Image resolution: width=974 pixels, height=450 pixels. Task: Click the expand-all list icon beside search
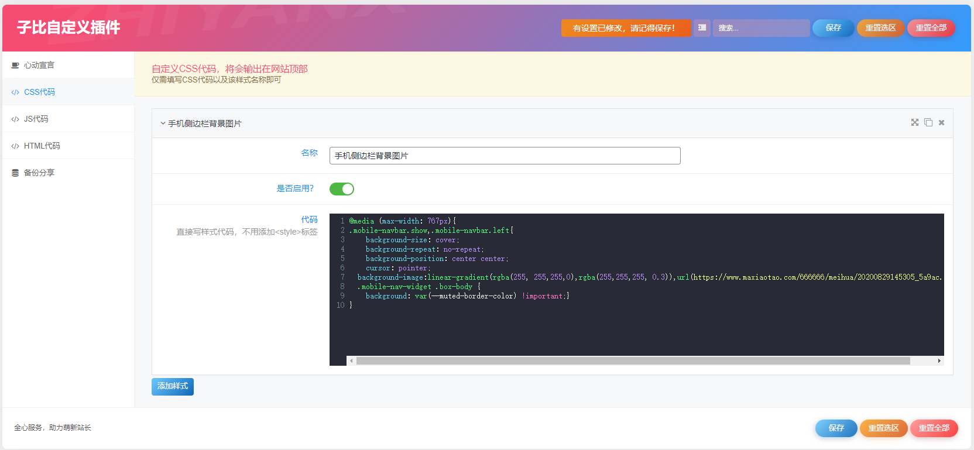point(702,28)
